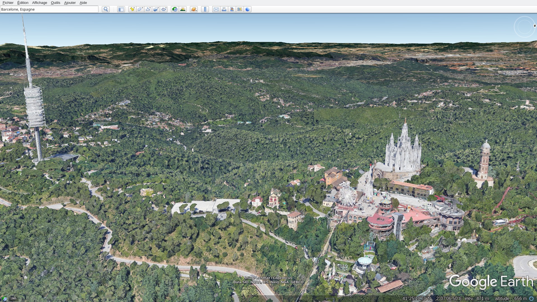The image size is (537, 302).
Task: Open the Aide menu
Action: [83, 3]
